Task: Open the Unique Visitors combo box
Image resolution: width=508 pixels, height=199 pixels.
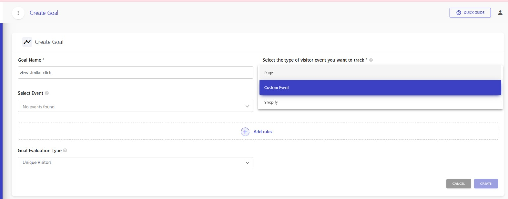Action: (135, 163)
